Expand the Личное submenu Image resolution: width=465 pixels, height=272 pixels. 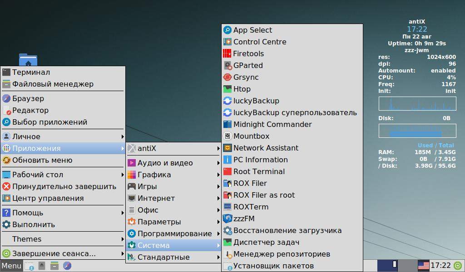pyautogui.click(x=63, y=136)
